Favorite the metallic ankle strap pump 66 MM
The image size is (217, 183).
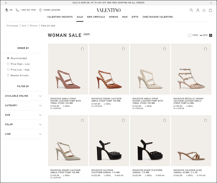tap(206, 49)
